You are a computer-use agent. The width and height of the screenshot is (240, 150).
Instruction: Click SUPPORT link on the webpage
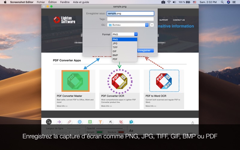163,20
